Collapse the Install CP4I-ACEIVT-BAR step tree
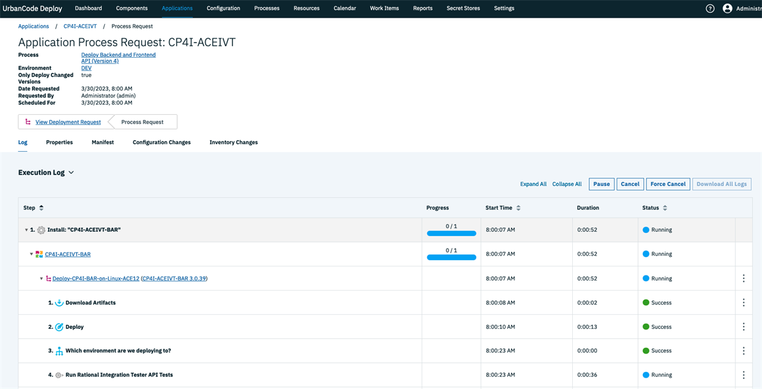This screenshot has height=389, width=762. coord(25,230)
